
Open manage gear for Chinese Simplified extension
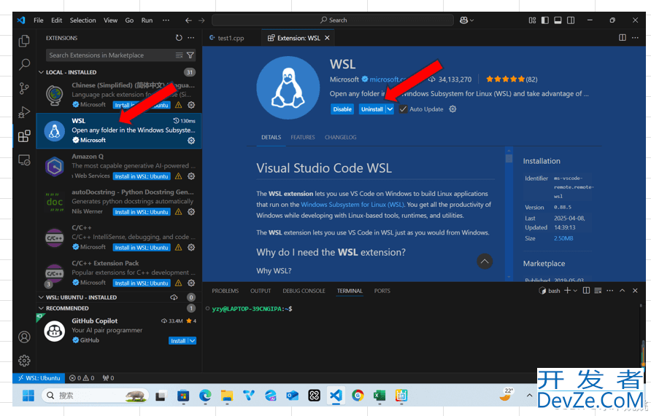pos(191,105)
